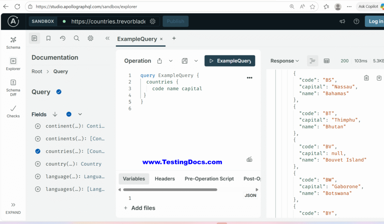384x224 pixels.
Task: Add the languages field to the query
Action: pyautogui.click(x=37, y=189)
